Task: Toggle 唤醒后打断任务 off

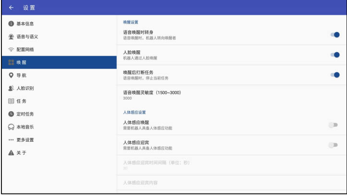Action: click(335, 75)
